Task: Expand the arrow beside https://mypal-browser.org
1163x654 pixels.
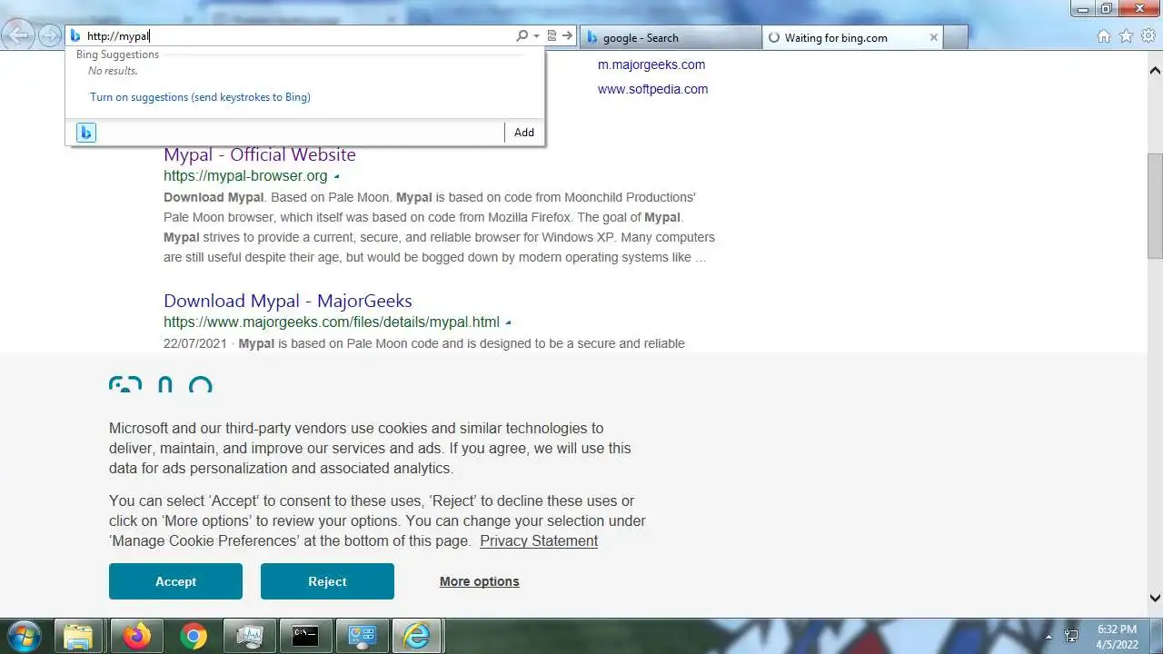Action: point(336,176)
